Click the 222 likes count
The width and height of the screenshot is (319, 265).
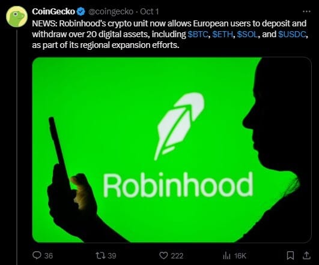click(x=177, y=255)
